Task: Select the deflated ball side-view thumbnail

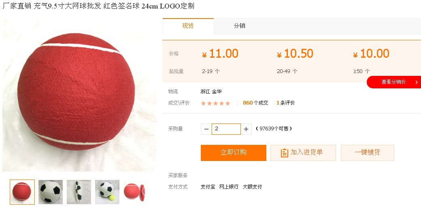Action: 79,192
